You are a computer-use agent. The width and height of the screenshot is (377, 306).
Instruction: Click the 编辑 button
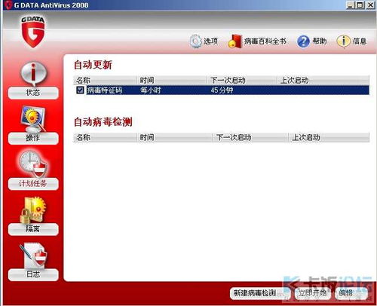[350, 292]
